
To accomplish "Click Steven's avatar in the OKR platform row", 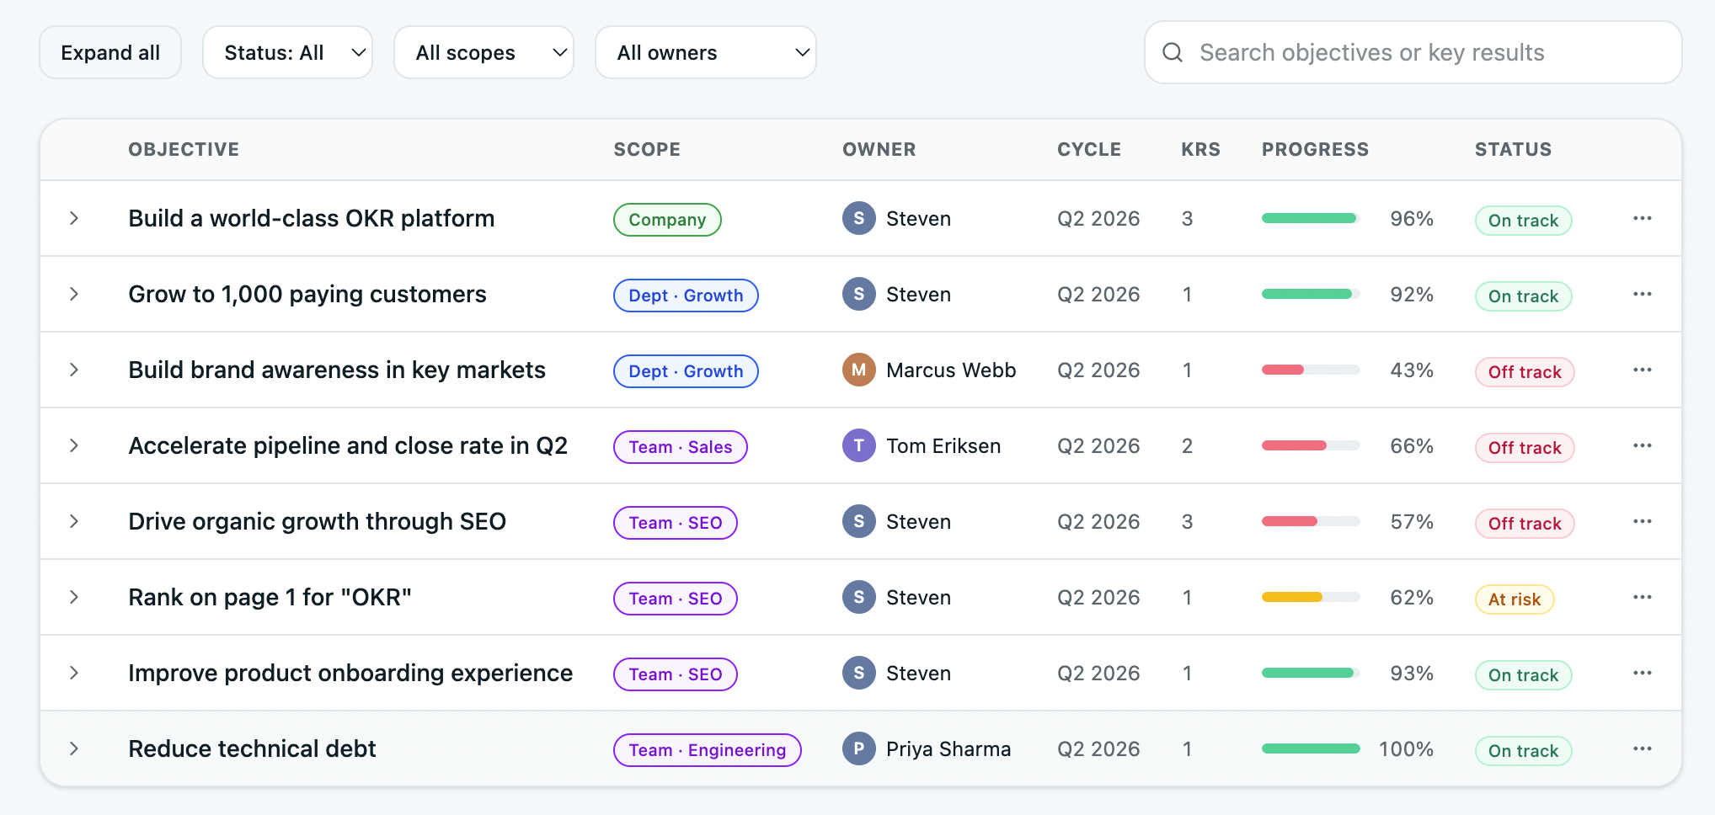I will tap(858, 218).
